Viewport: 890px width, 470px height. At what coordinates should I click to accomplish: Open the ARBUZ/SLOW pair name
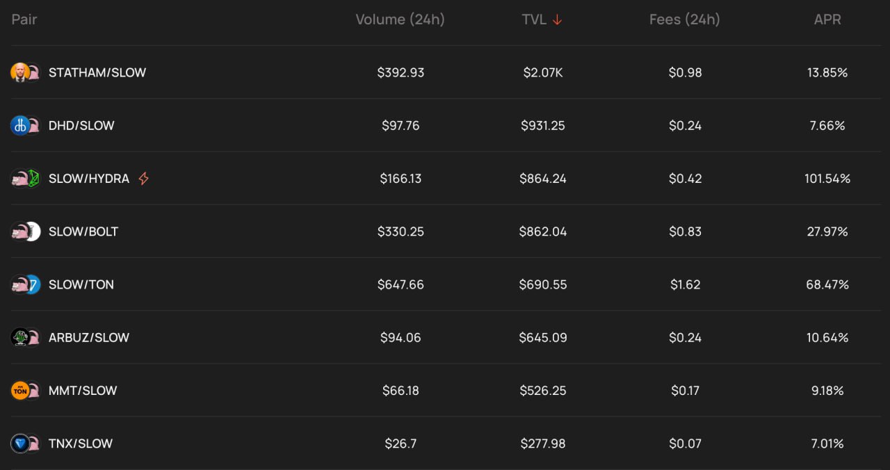click(x=89, y=337)
